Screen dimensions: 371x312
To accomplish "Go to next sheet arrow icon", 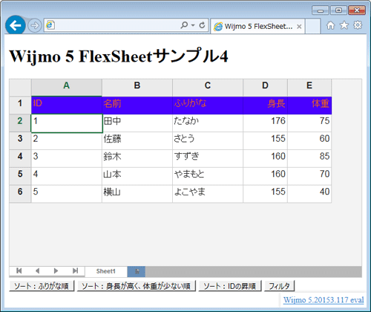I will tap(56, 271).
